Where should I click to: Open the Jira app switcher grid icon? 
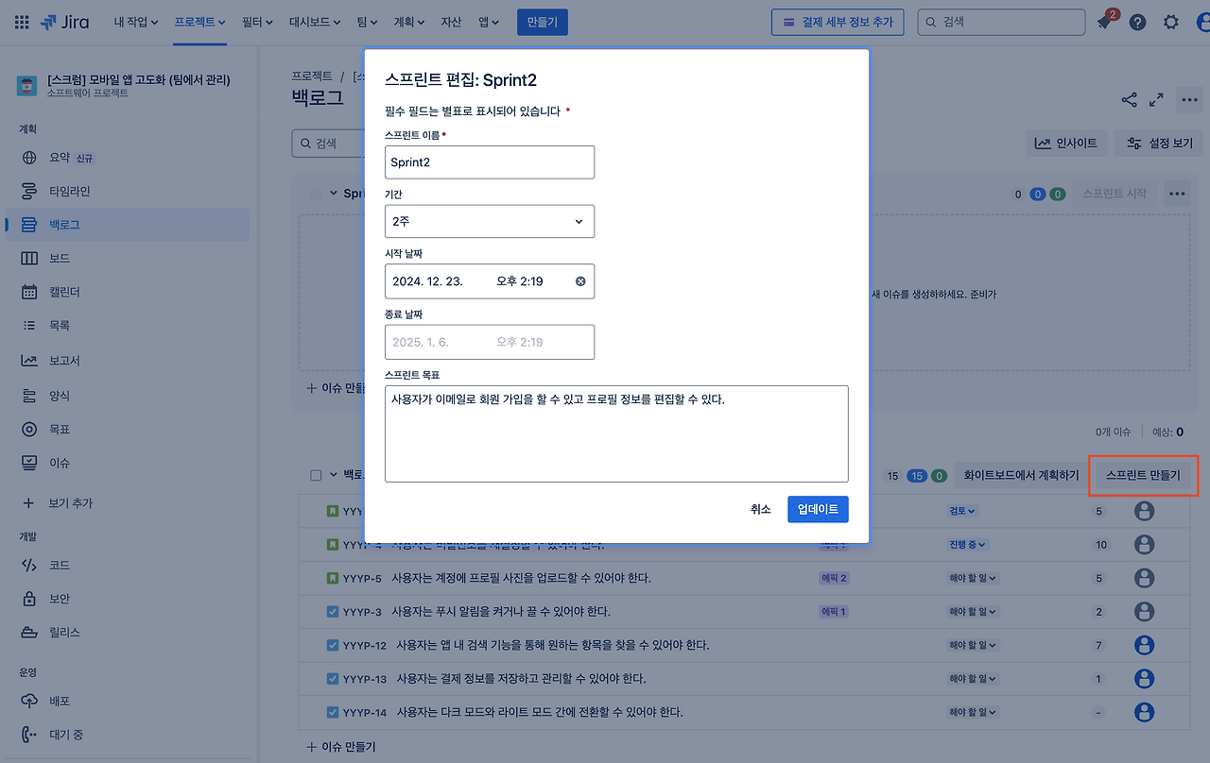pos(21,21)
